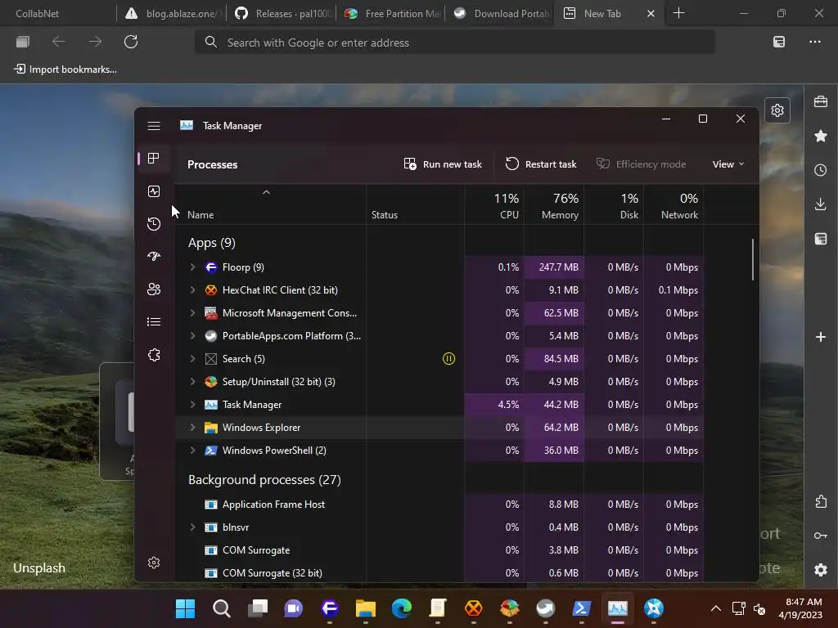Click Apps (9) group heading
The width and height of the screenshot is (838, 628).
pyautogui.click(x=212, y=243)
